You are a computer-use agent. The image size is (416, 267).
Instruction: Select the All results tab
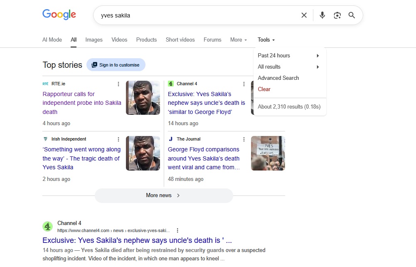[x=74, y=40]
